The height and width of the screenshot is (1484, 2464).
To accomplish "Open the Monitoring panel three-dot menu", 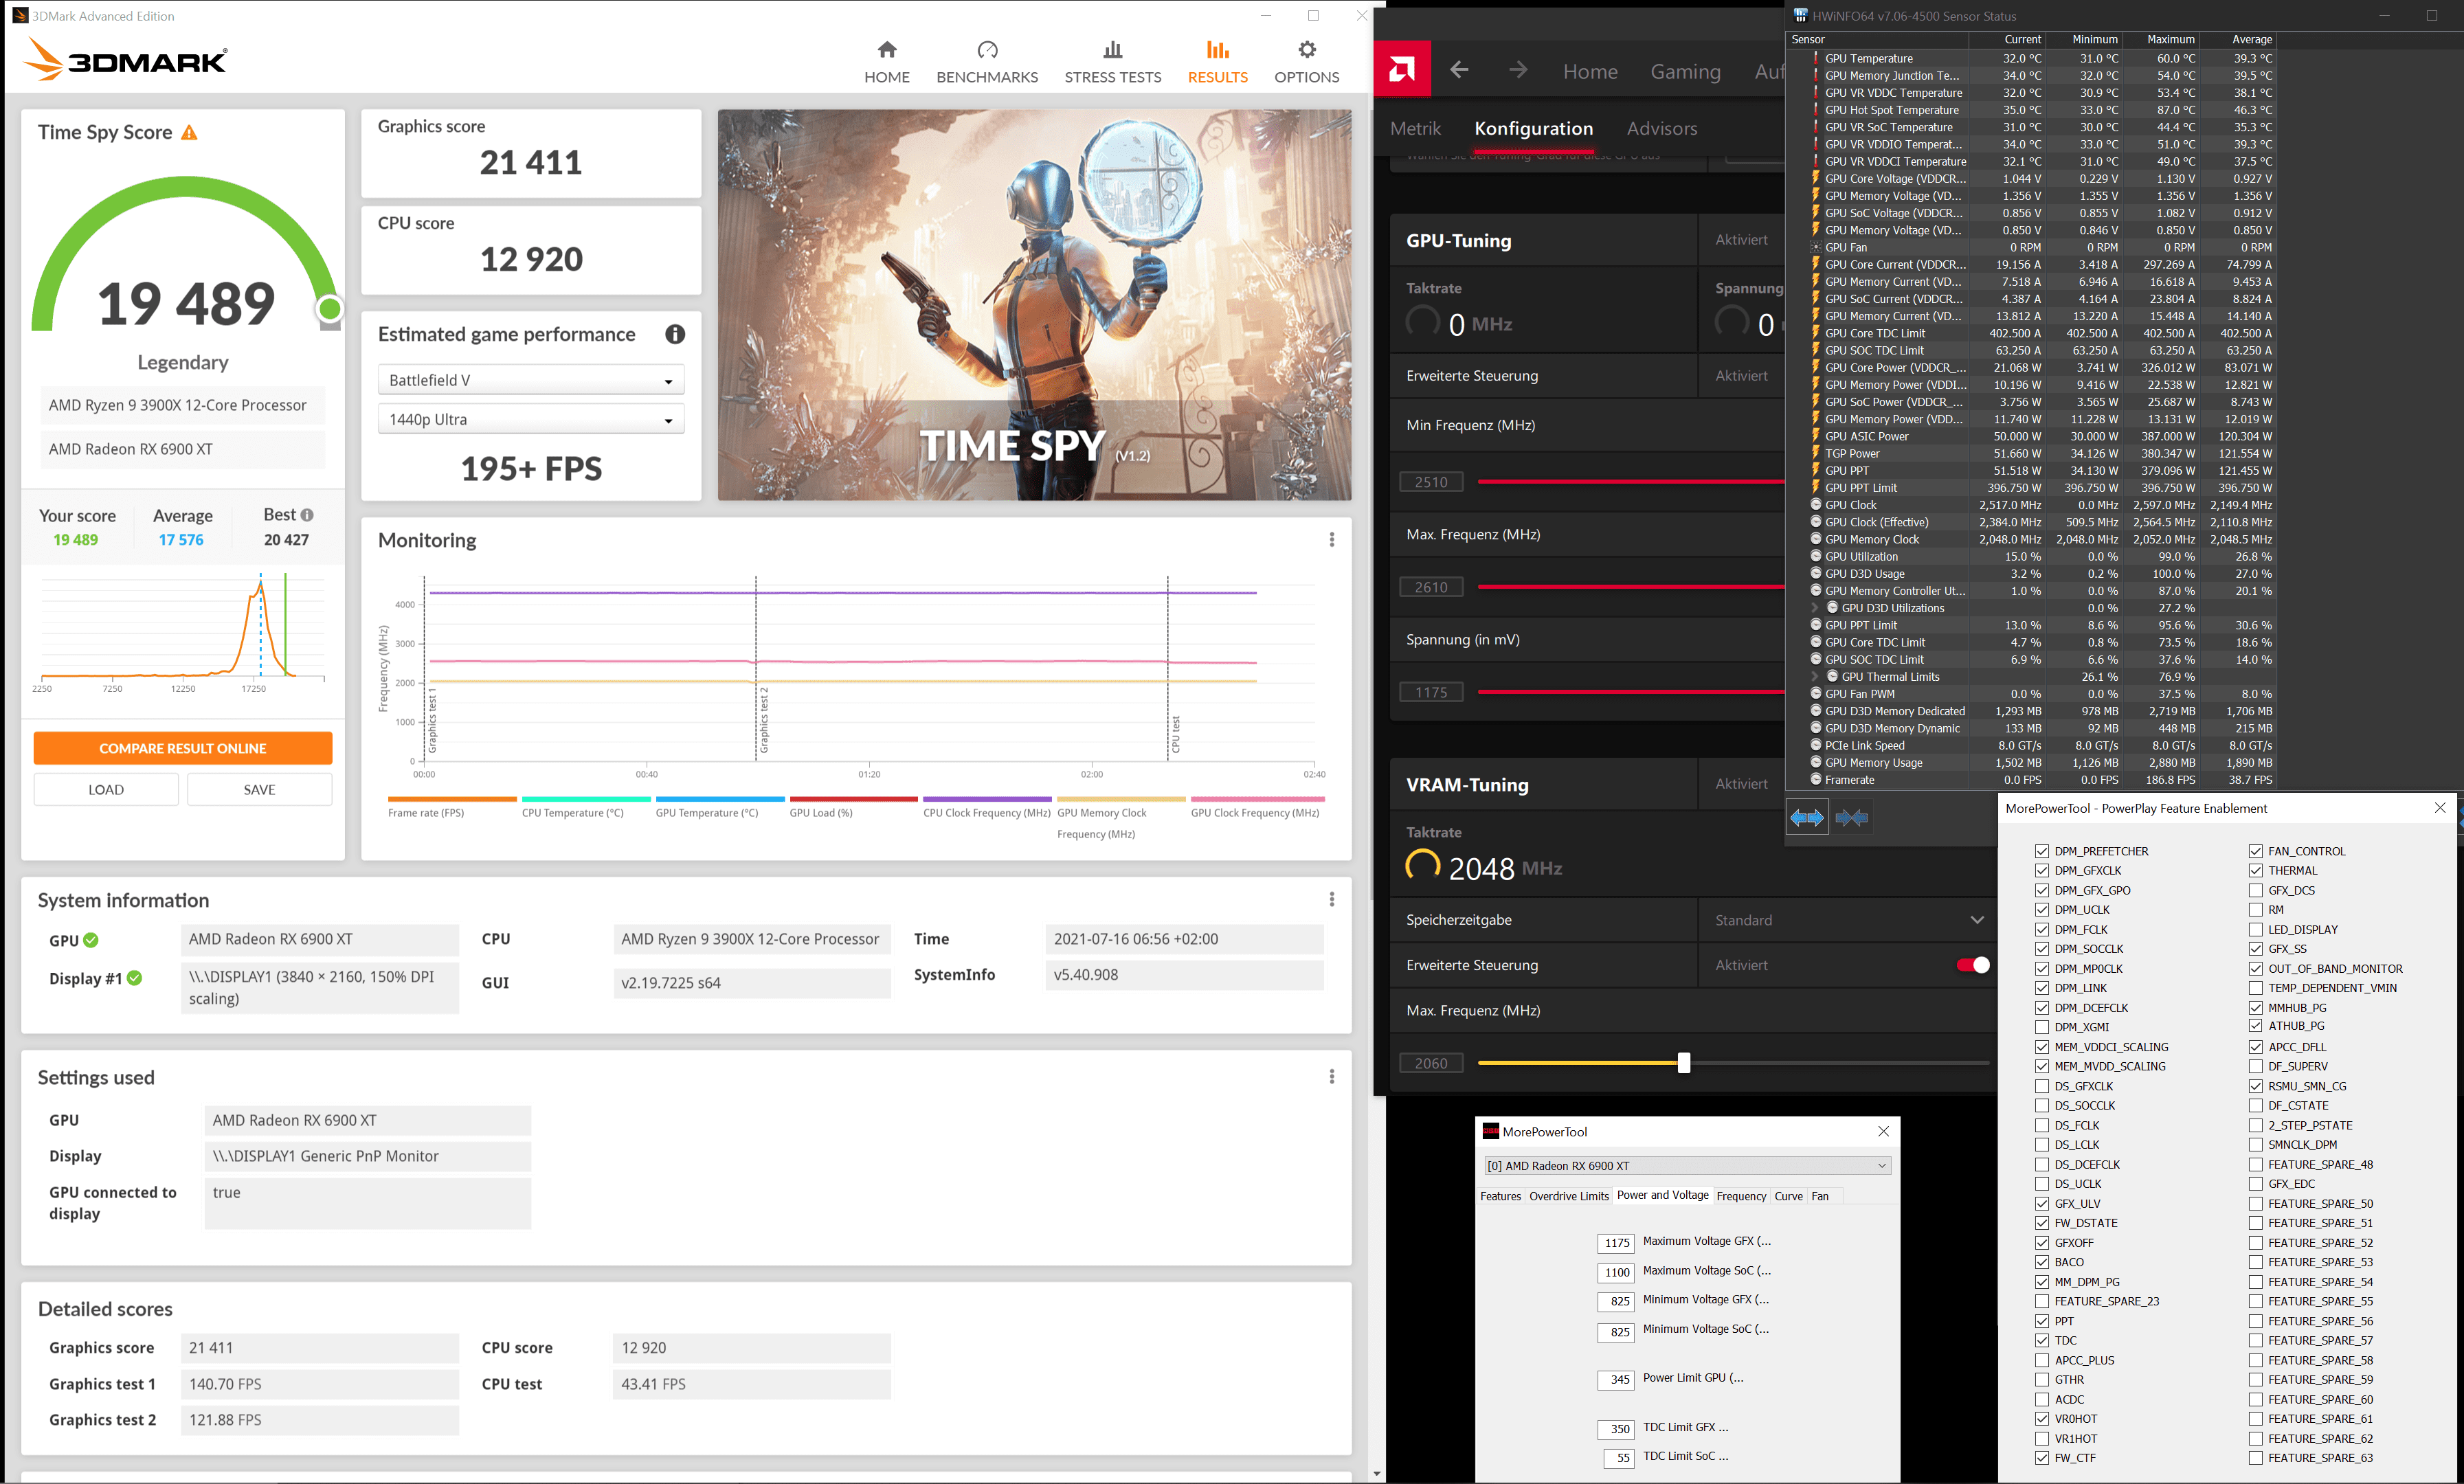I will coord(1331,540).
